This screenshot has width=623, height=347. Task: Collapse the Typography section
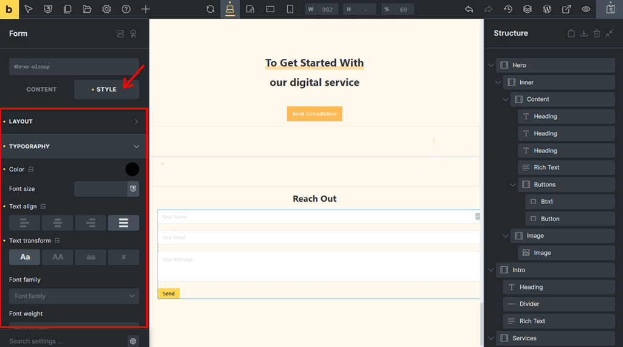74,146
